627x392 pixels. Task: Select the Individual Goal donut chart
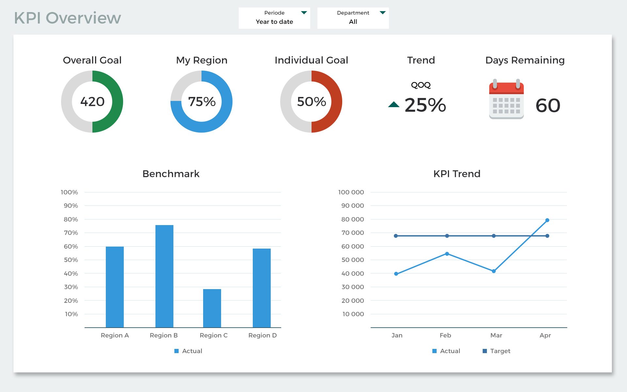click(x=311, y=102)
